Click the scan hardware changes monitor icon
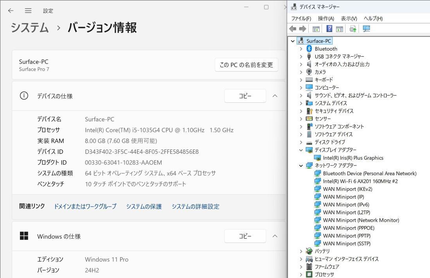430x278 pixels. click(366, 29)
